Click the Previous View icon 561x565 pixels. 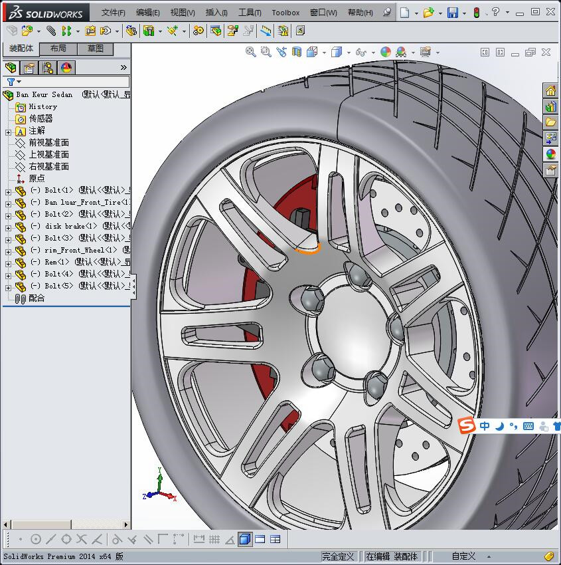tap(281, 53)
